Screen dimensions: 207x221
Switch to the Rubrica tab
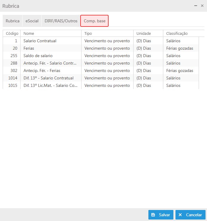click(x=12, y=21)
